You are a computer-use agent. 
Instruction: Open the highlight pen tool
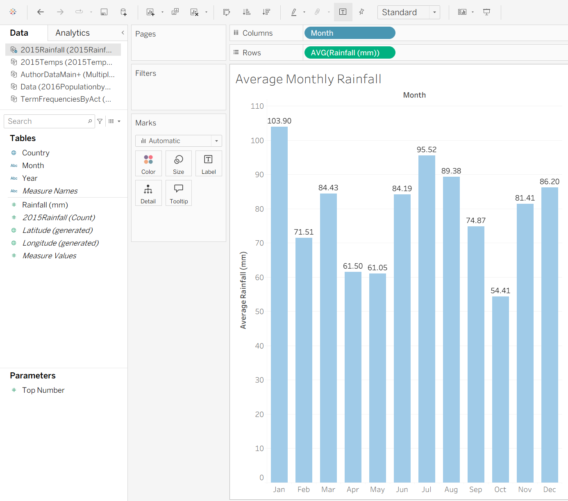coord(294,12)
